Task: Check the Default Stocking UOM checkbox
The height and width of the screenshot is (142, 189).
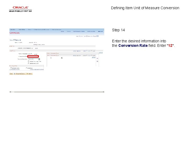Action: click(29, 61)
